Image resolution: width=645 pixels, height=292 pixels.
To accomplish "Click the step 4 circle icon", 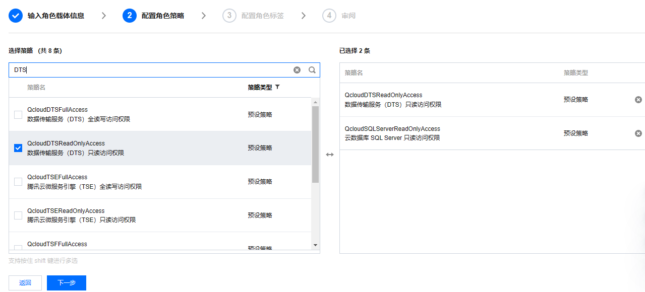I will (329, 16).
